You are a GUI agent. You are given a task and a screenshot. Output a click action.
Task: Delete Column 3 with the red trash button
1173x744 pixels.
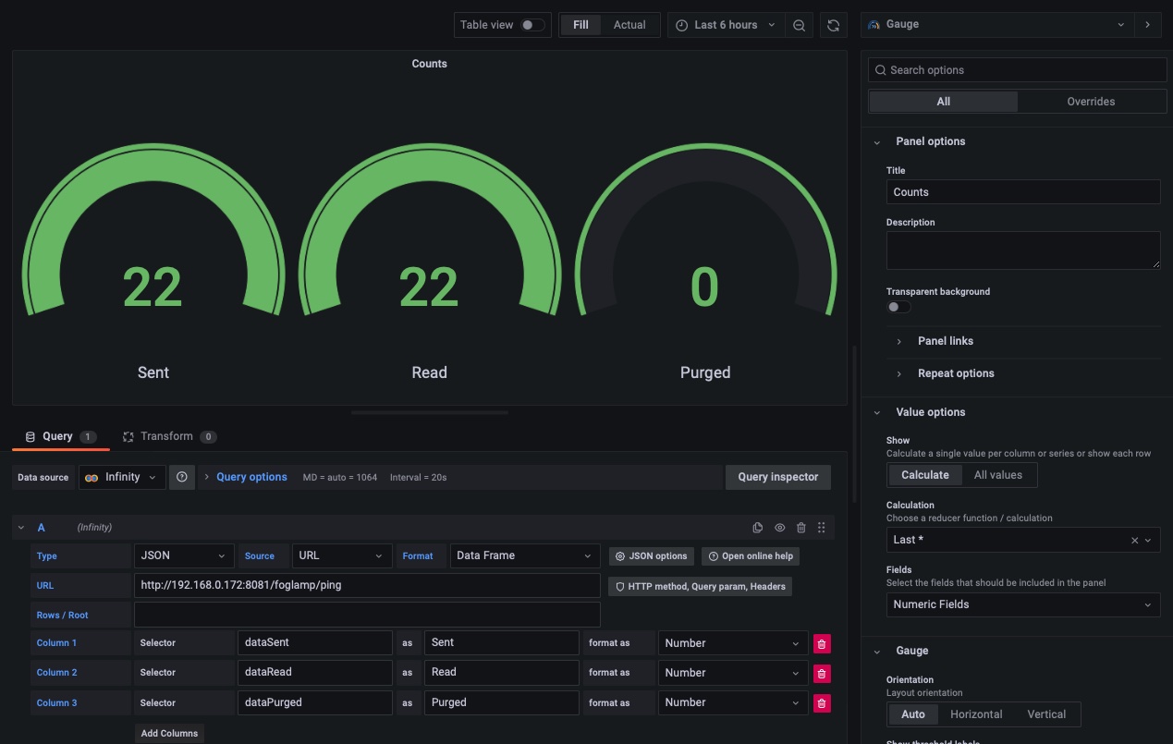821,703
